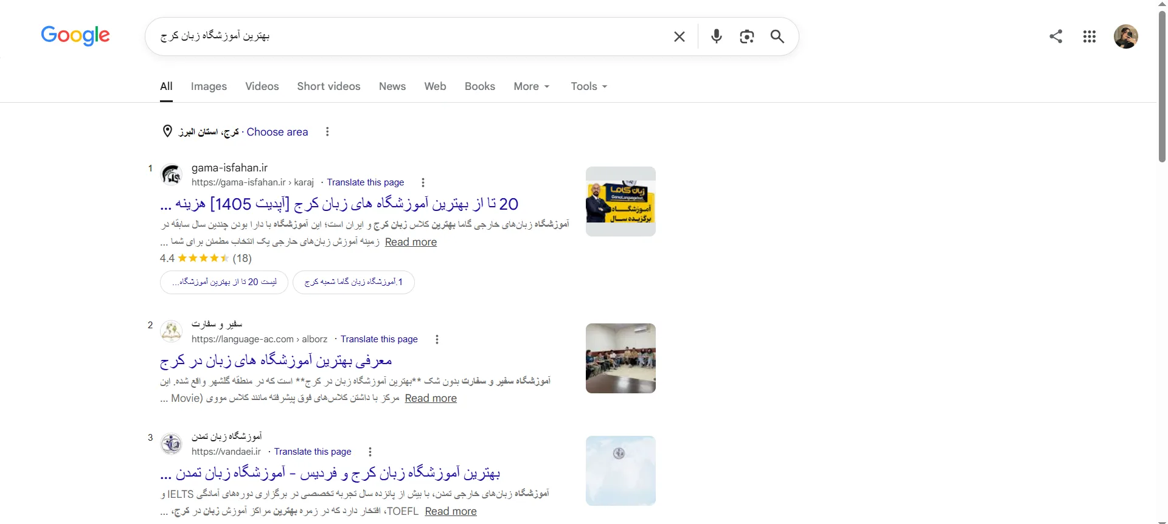
Task: Open the gama-isfahan.ir result thumbnail
Action: (x=620, y=201)
